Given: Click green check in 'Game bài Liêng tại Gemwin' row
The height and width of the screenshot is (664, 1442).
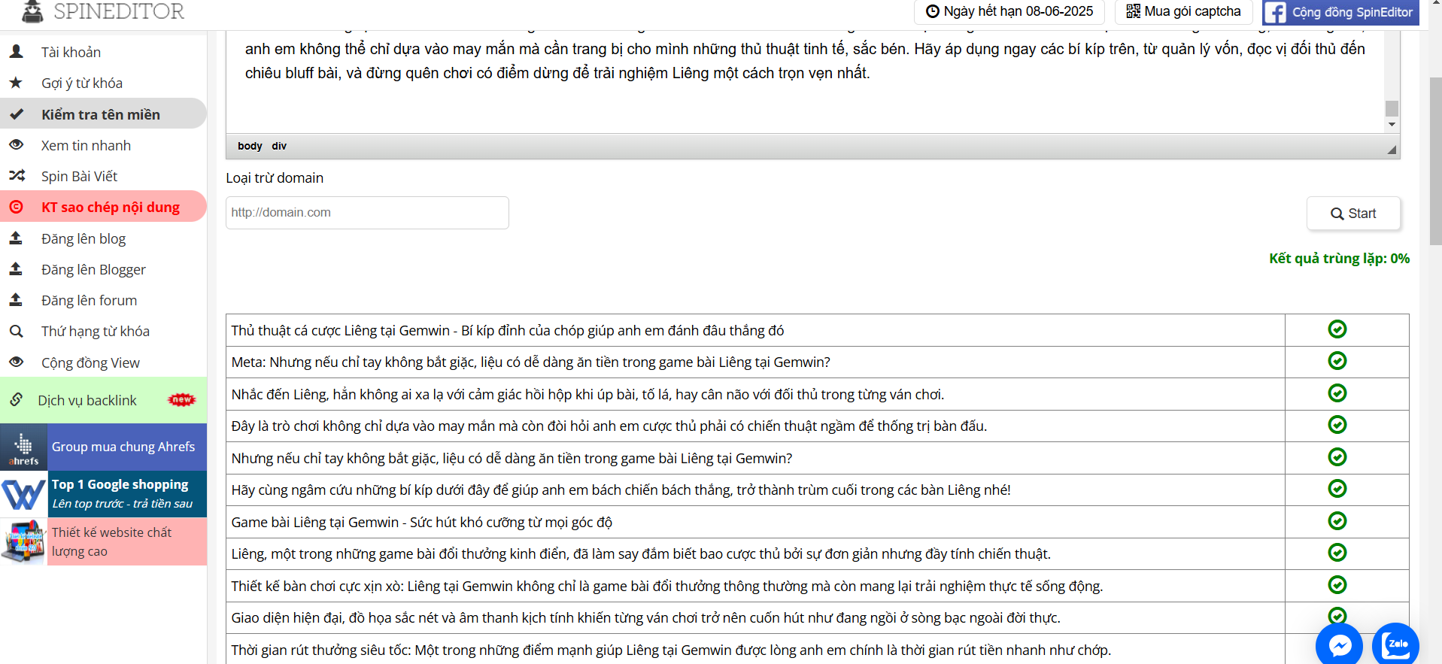Looking at the screenshot, I should [1337, 521].
